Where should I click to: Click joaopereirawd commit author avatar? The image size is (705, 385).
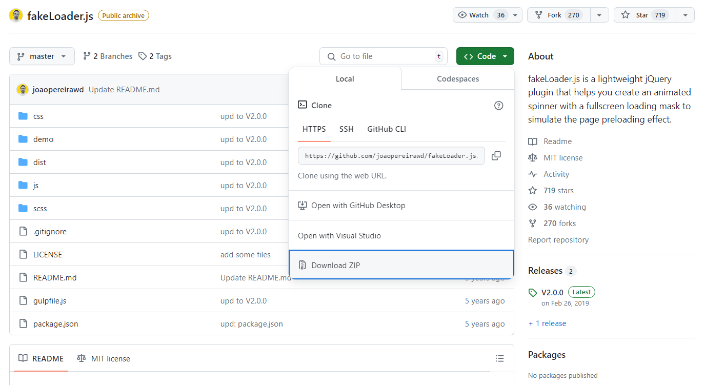coord(23,90)
